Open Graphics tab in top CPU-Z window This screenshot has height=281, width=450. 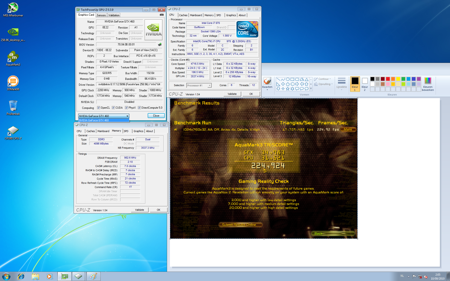tap(231, 15)
